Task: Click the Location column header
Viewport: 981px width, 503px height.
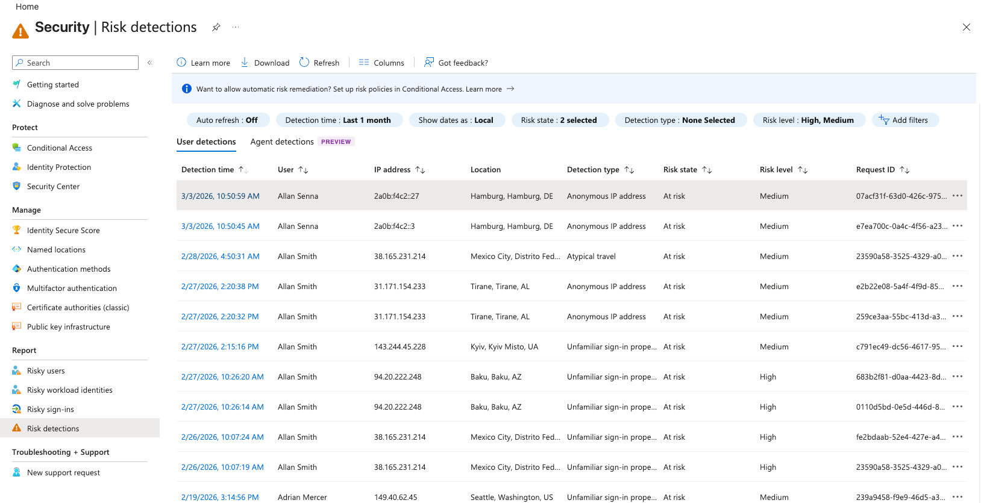Action: 486,170
